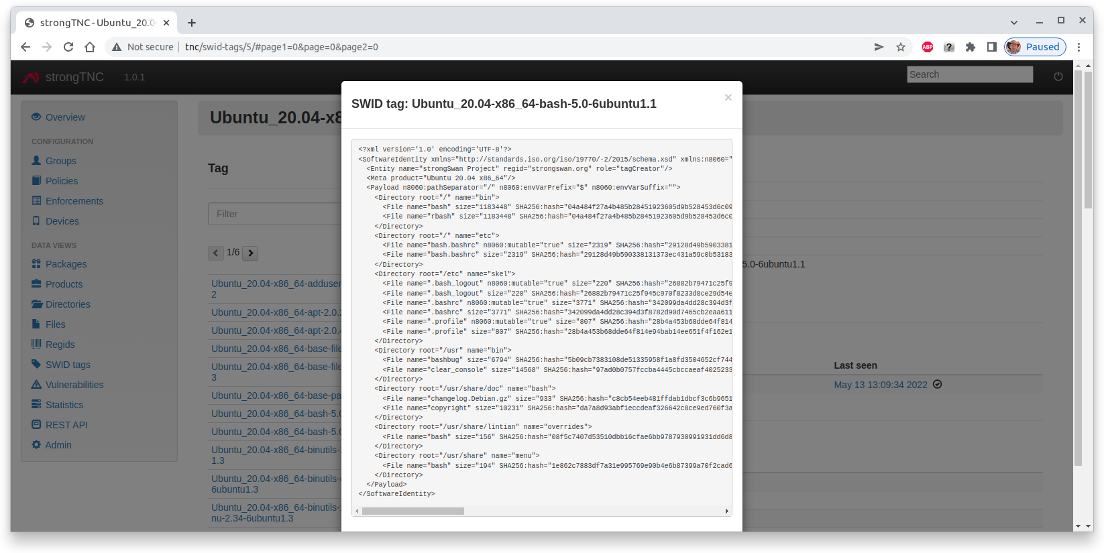Close the SWID tag dialog

click(728, 97)
